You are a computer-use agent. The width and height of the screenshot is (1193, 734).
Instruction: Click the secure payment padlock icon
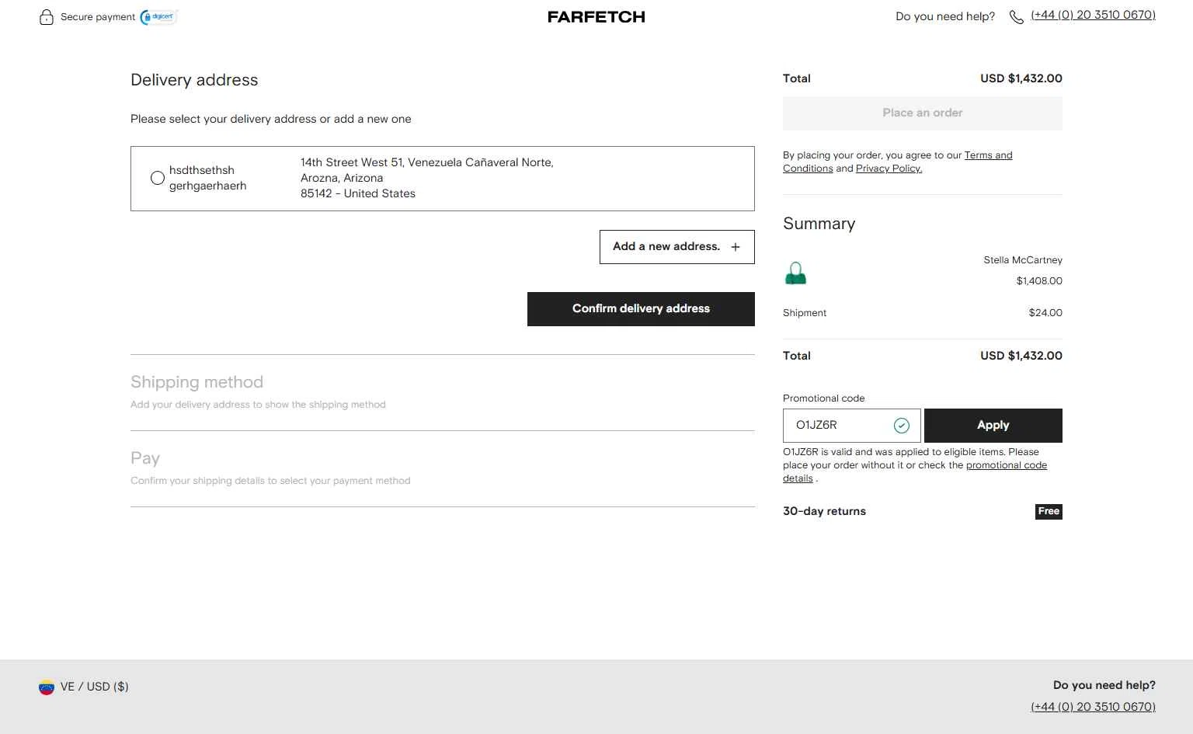click(47, 17)
